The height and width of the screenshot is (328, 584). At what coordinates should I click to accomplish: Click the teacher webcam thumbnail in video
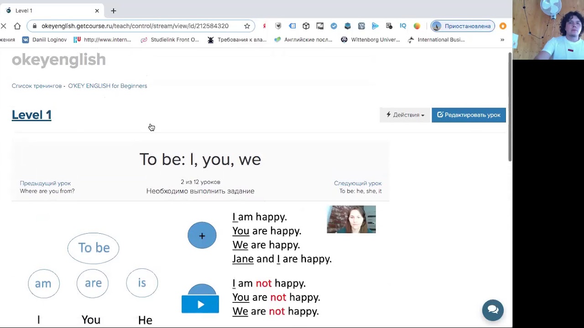tap(351, 219)
